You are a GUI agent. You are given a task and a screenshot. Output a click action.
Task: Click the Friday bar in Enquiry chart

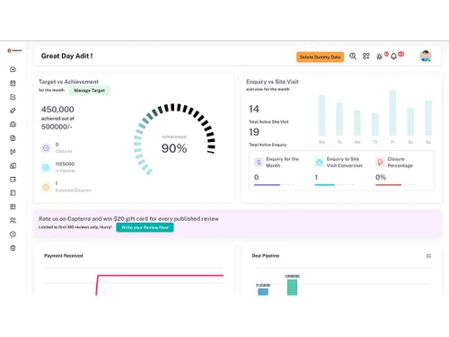pyautogui.click(x=392, y=112)
